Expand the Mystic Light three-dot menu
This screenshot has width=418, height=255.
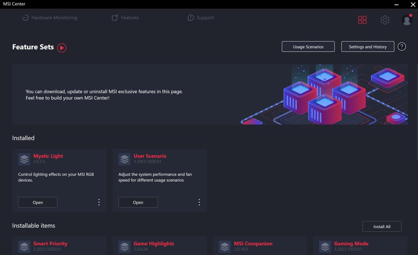[x=99, y=202]
